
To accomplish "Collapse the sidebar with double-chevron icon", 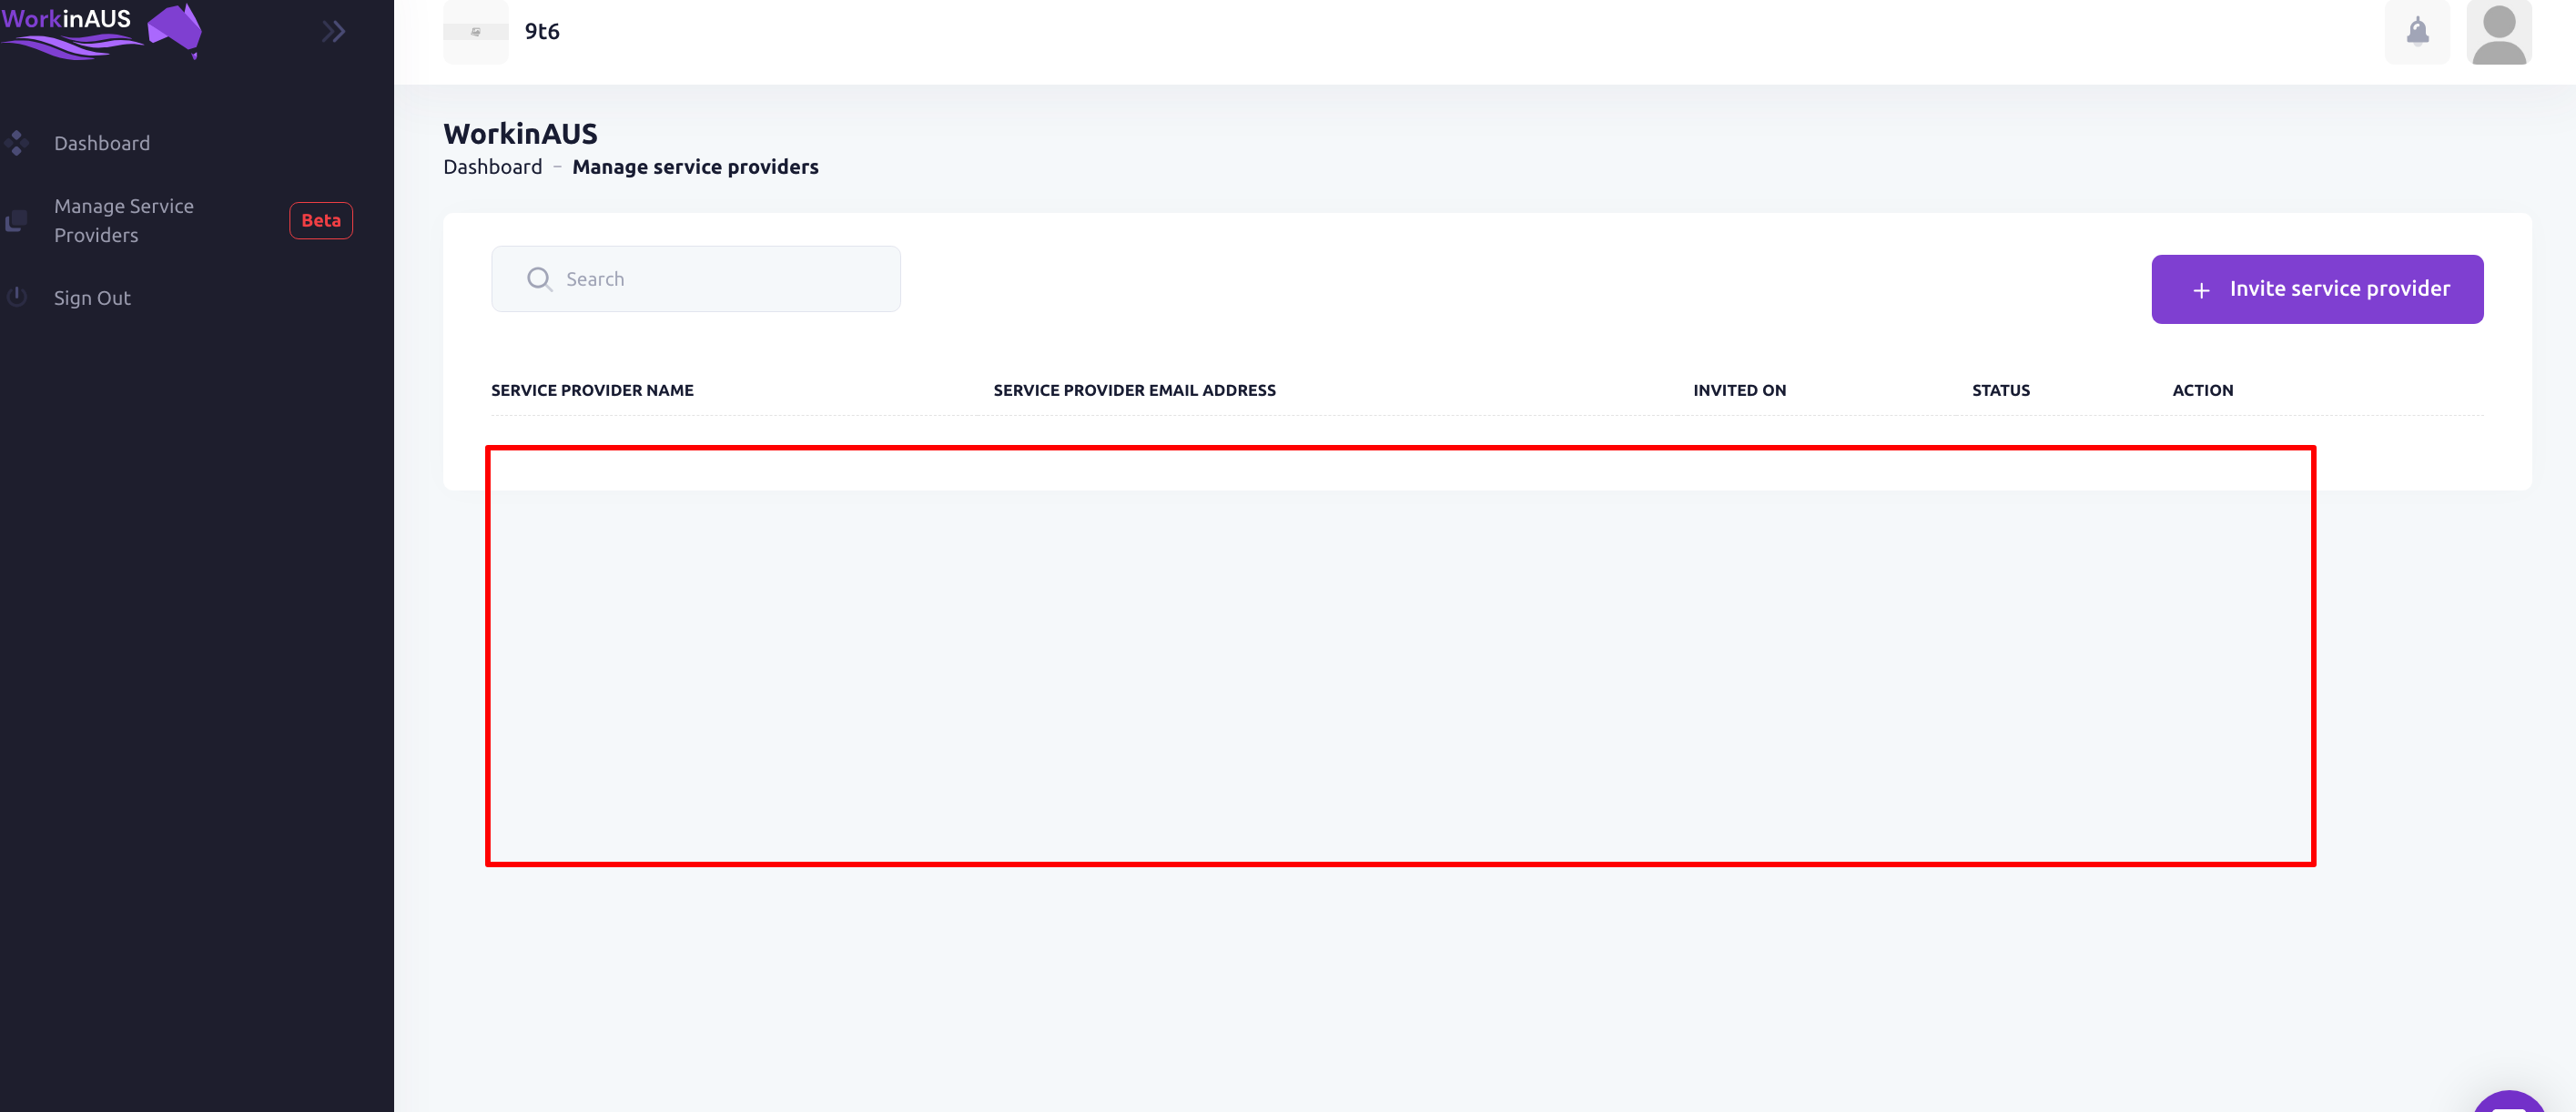I will [x=334, y=32].
